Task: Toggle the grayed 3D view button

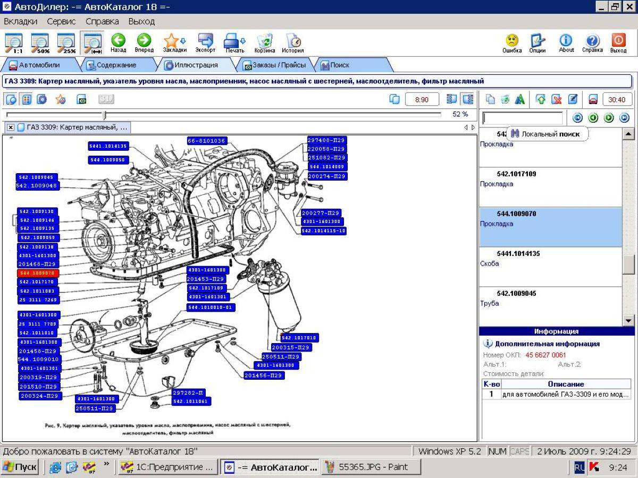Action: [106, 99]
